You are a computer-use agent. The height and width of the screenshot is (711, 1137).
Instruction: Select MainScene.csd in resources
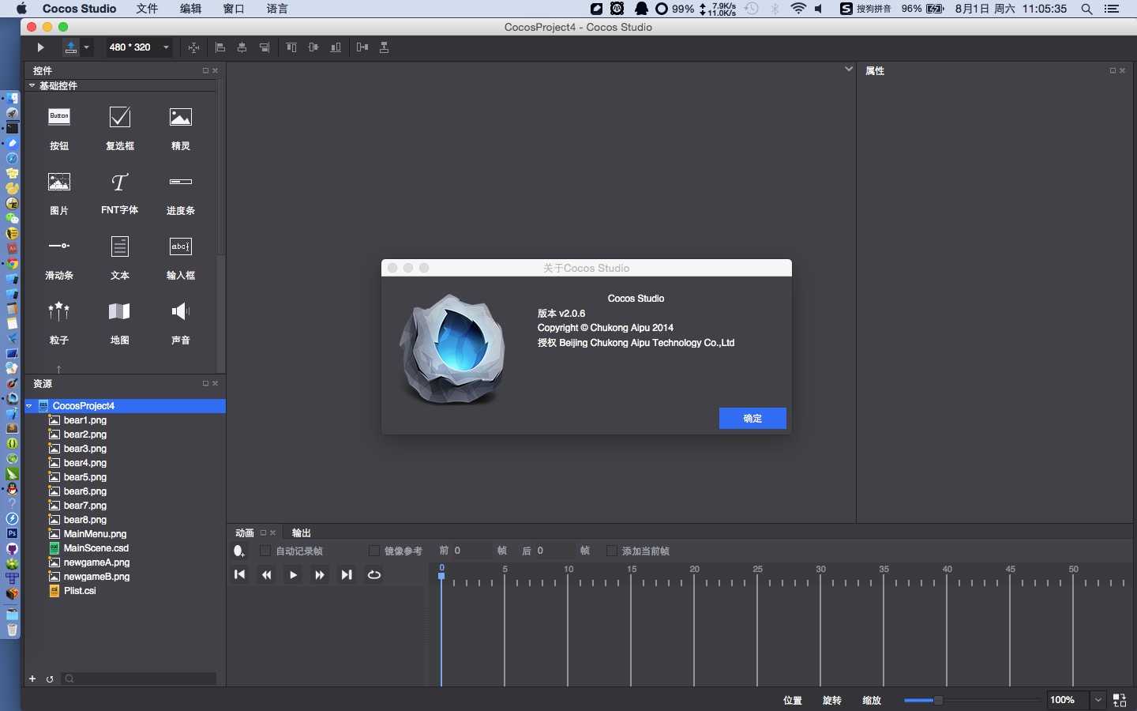click(x=96, y=548)
